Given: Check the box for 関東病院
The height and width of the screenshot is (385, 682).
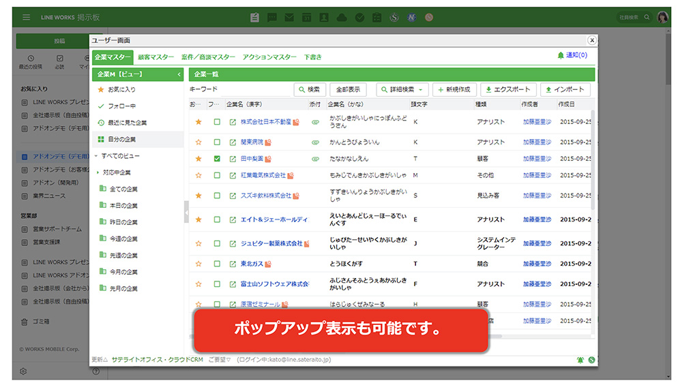Looking at the screenshot, I should tap(217, 142).
